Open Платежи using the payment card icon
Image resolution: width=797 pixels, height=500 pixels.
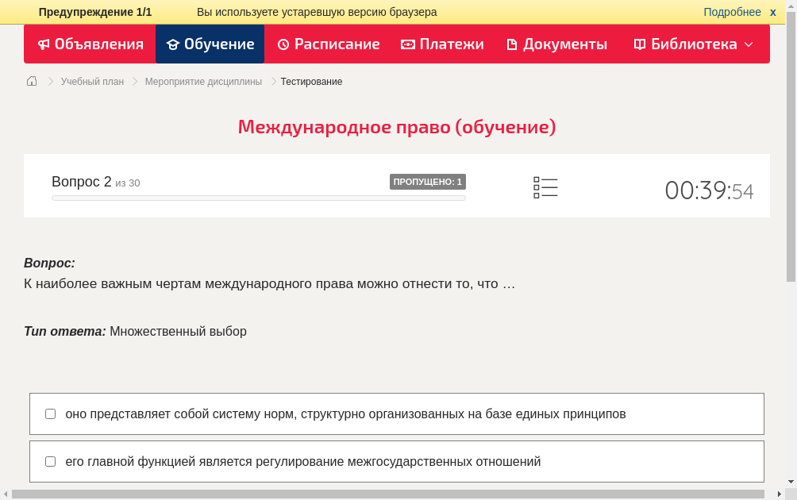pos(408,44)
